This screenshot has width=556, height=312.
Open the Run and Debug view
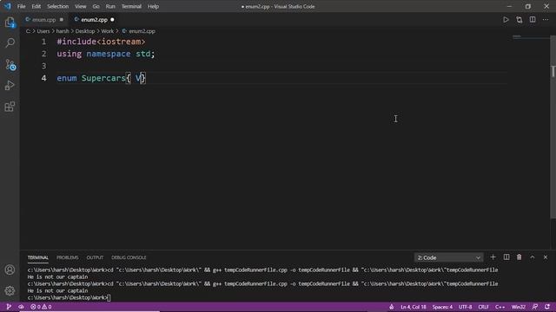coord(10,85)
